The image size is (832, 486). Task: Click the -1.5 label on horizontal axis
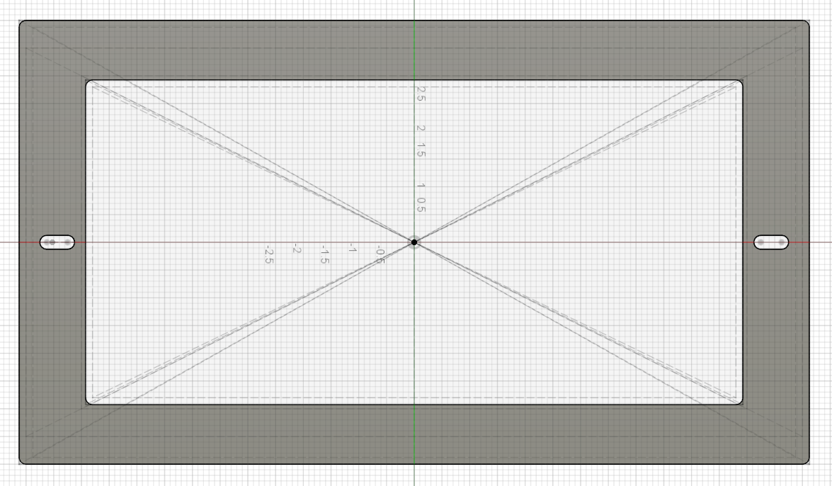click(x=324, y=256)
